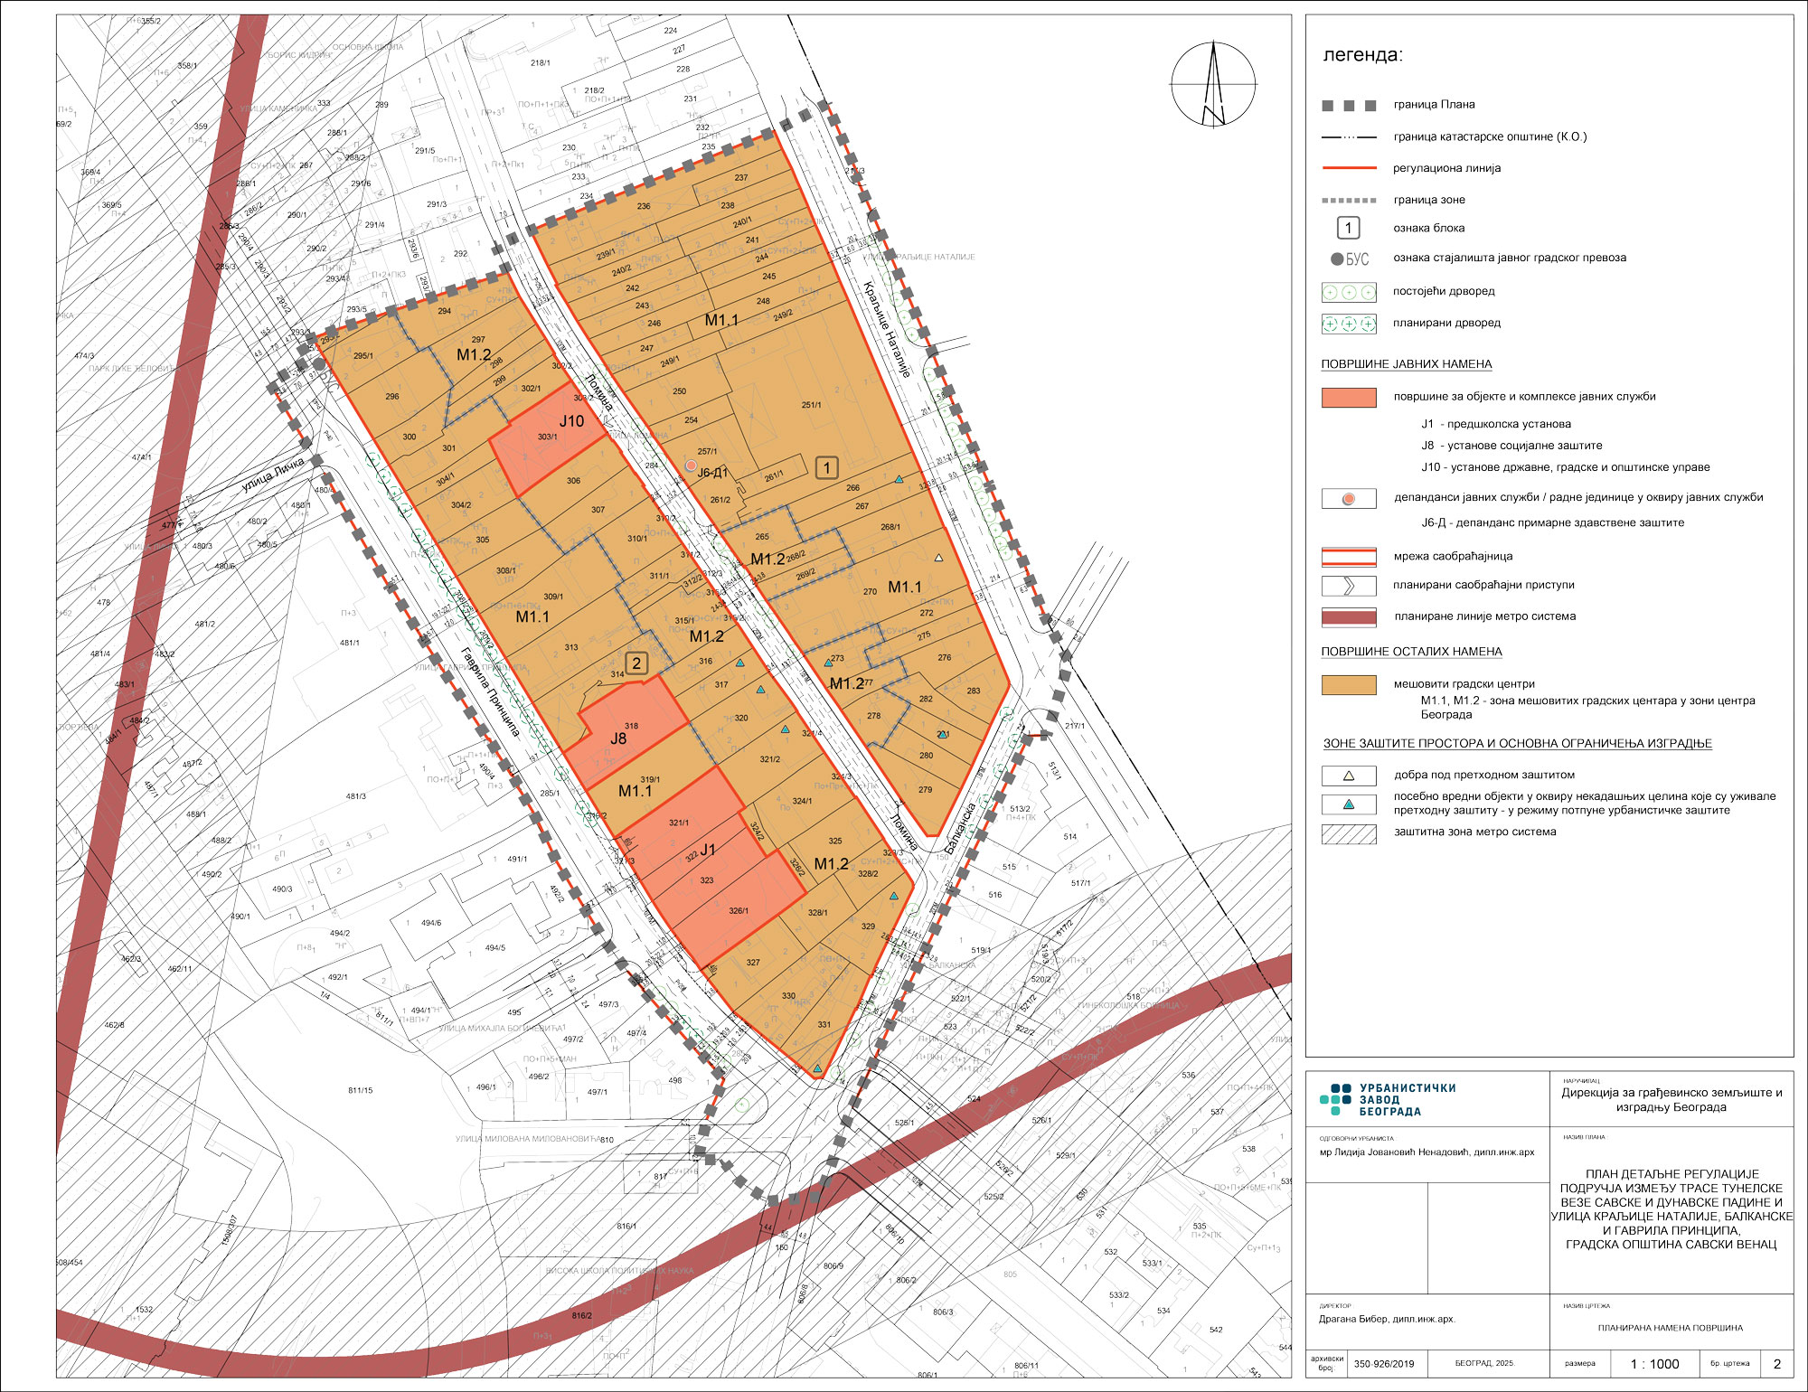The width and height of the screenshot is (1808, 1392).
Task: Click the J8 zone label on map
Action: [618, 738]
